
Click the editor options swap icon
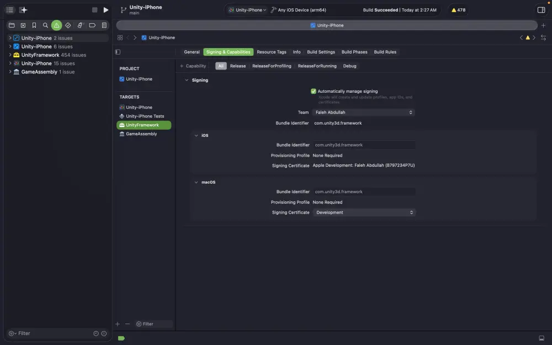click(x=543, y=38)
